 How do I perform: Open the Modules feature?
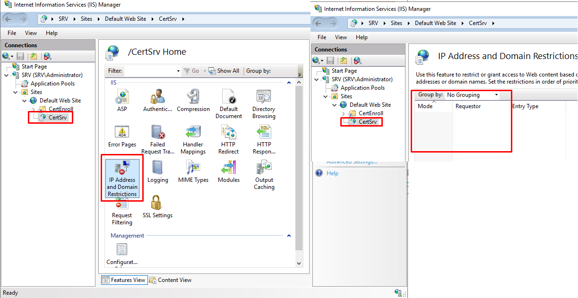pyautogui.click(x=229, y=172)
